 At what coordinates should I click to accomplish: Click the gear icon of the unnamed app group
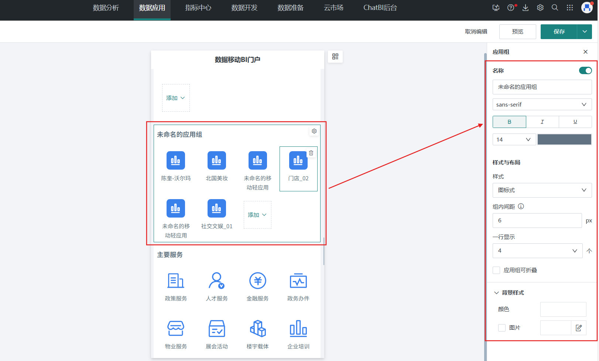(314, 131)
